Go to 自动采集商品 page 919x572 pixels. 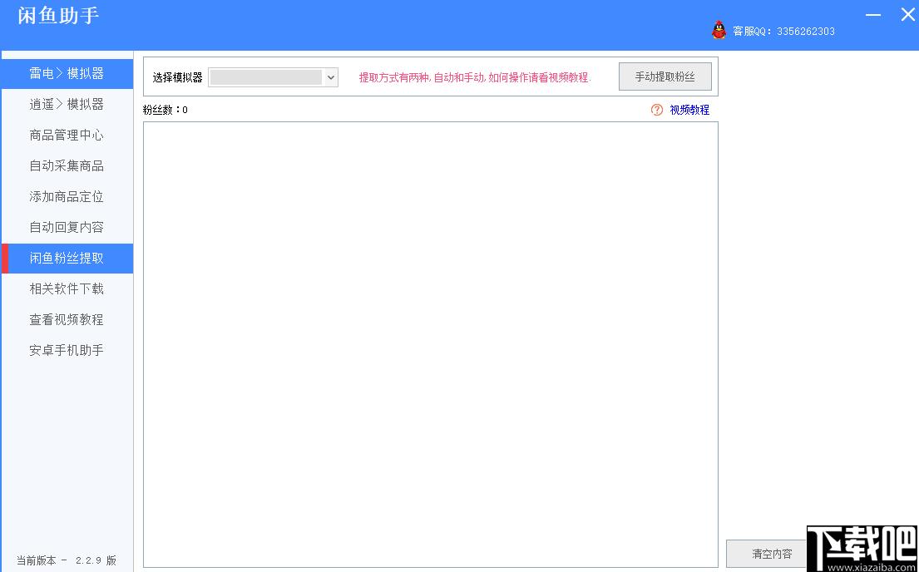(x=67, y=166)
